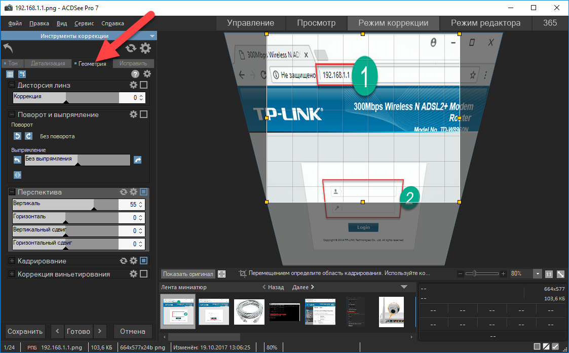Click the help question mark icon

[135, 74]
